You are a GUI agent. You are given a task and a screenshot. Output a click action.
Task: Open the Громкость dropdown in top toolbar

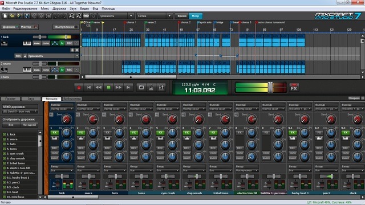click(116, 16)
